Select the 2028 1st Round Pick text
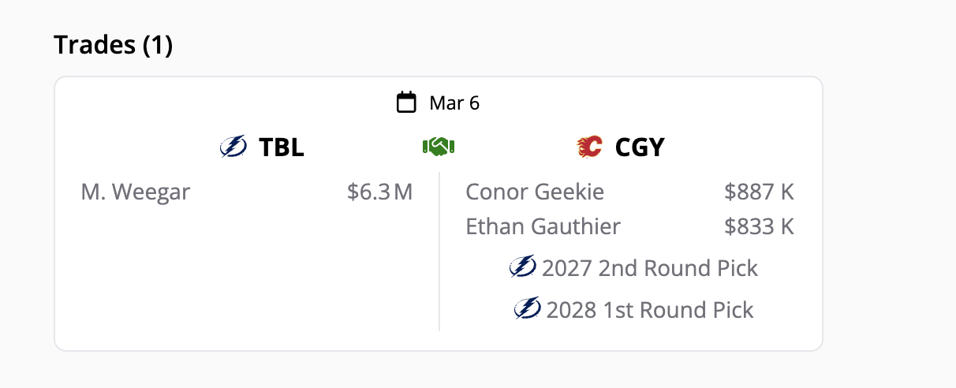956x388 pixels. click(649, 310)
